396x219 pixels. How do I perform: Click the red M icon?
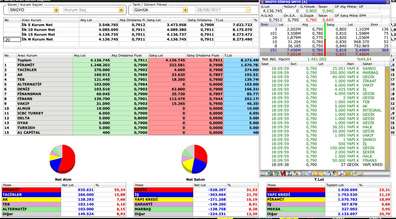(283, 173)
